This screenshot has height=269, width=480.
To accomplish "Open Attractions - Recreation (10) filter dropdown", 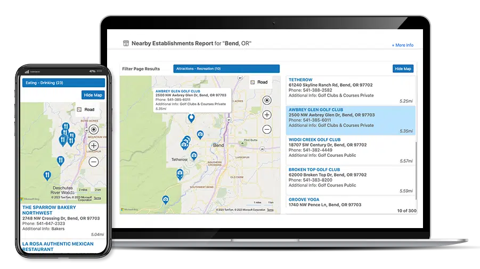I will [x=226, y=69].
